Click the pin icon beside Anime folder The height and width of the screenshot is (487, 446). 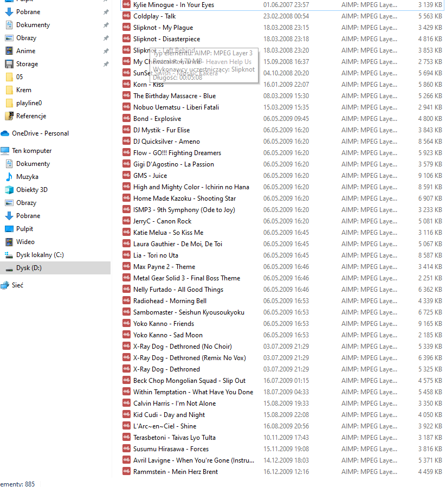106,51
